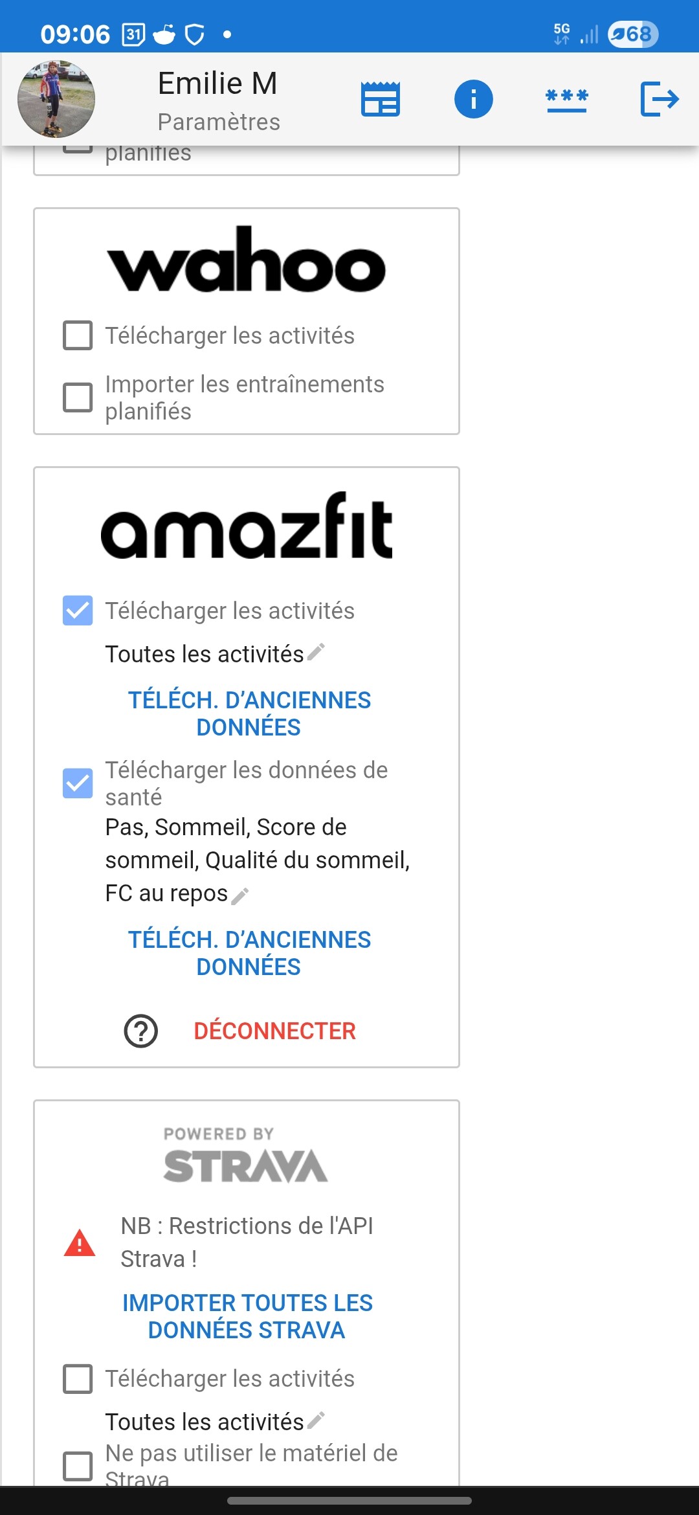Tap the red Strava warning triangle
The width and height of the screenshot is (699, 1515).
[80, 1242]
